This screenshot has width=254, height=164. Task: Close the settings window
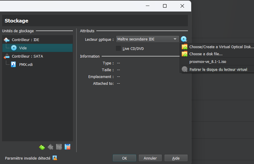[182, 6]
